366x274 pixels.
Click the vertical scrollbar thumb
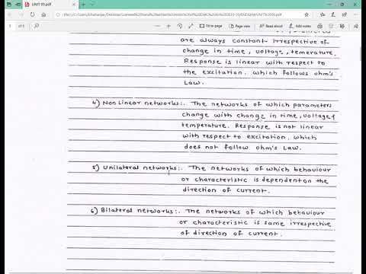pyautogui.click(x=360, y=54)
